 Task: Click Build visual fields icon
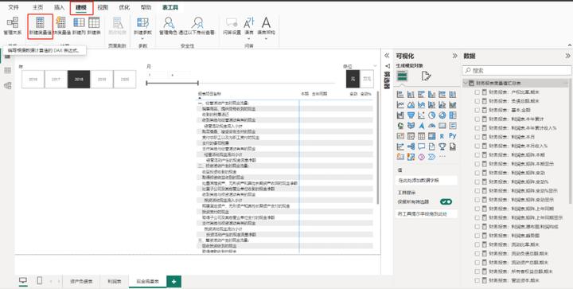[x=403, y=76]
